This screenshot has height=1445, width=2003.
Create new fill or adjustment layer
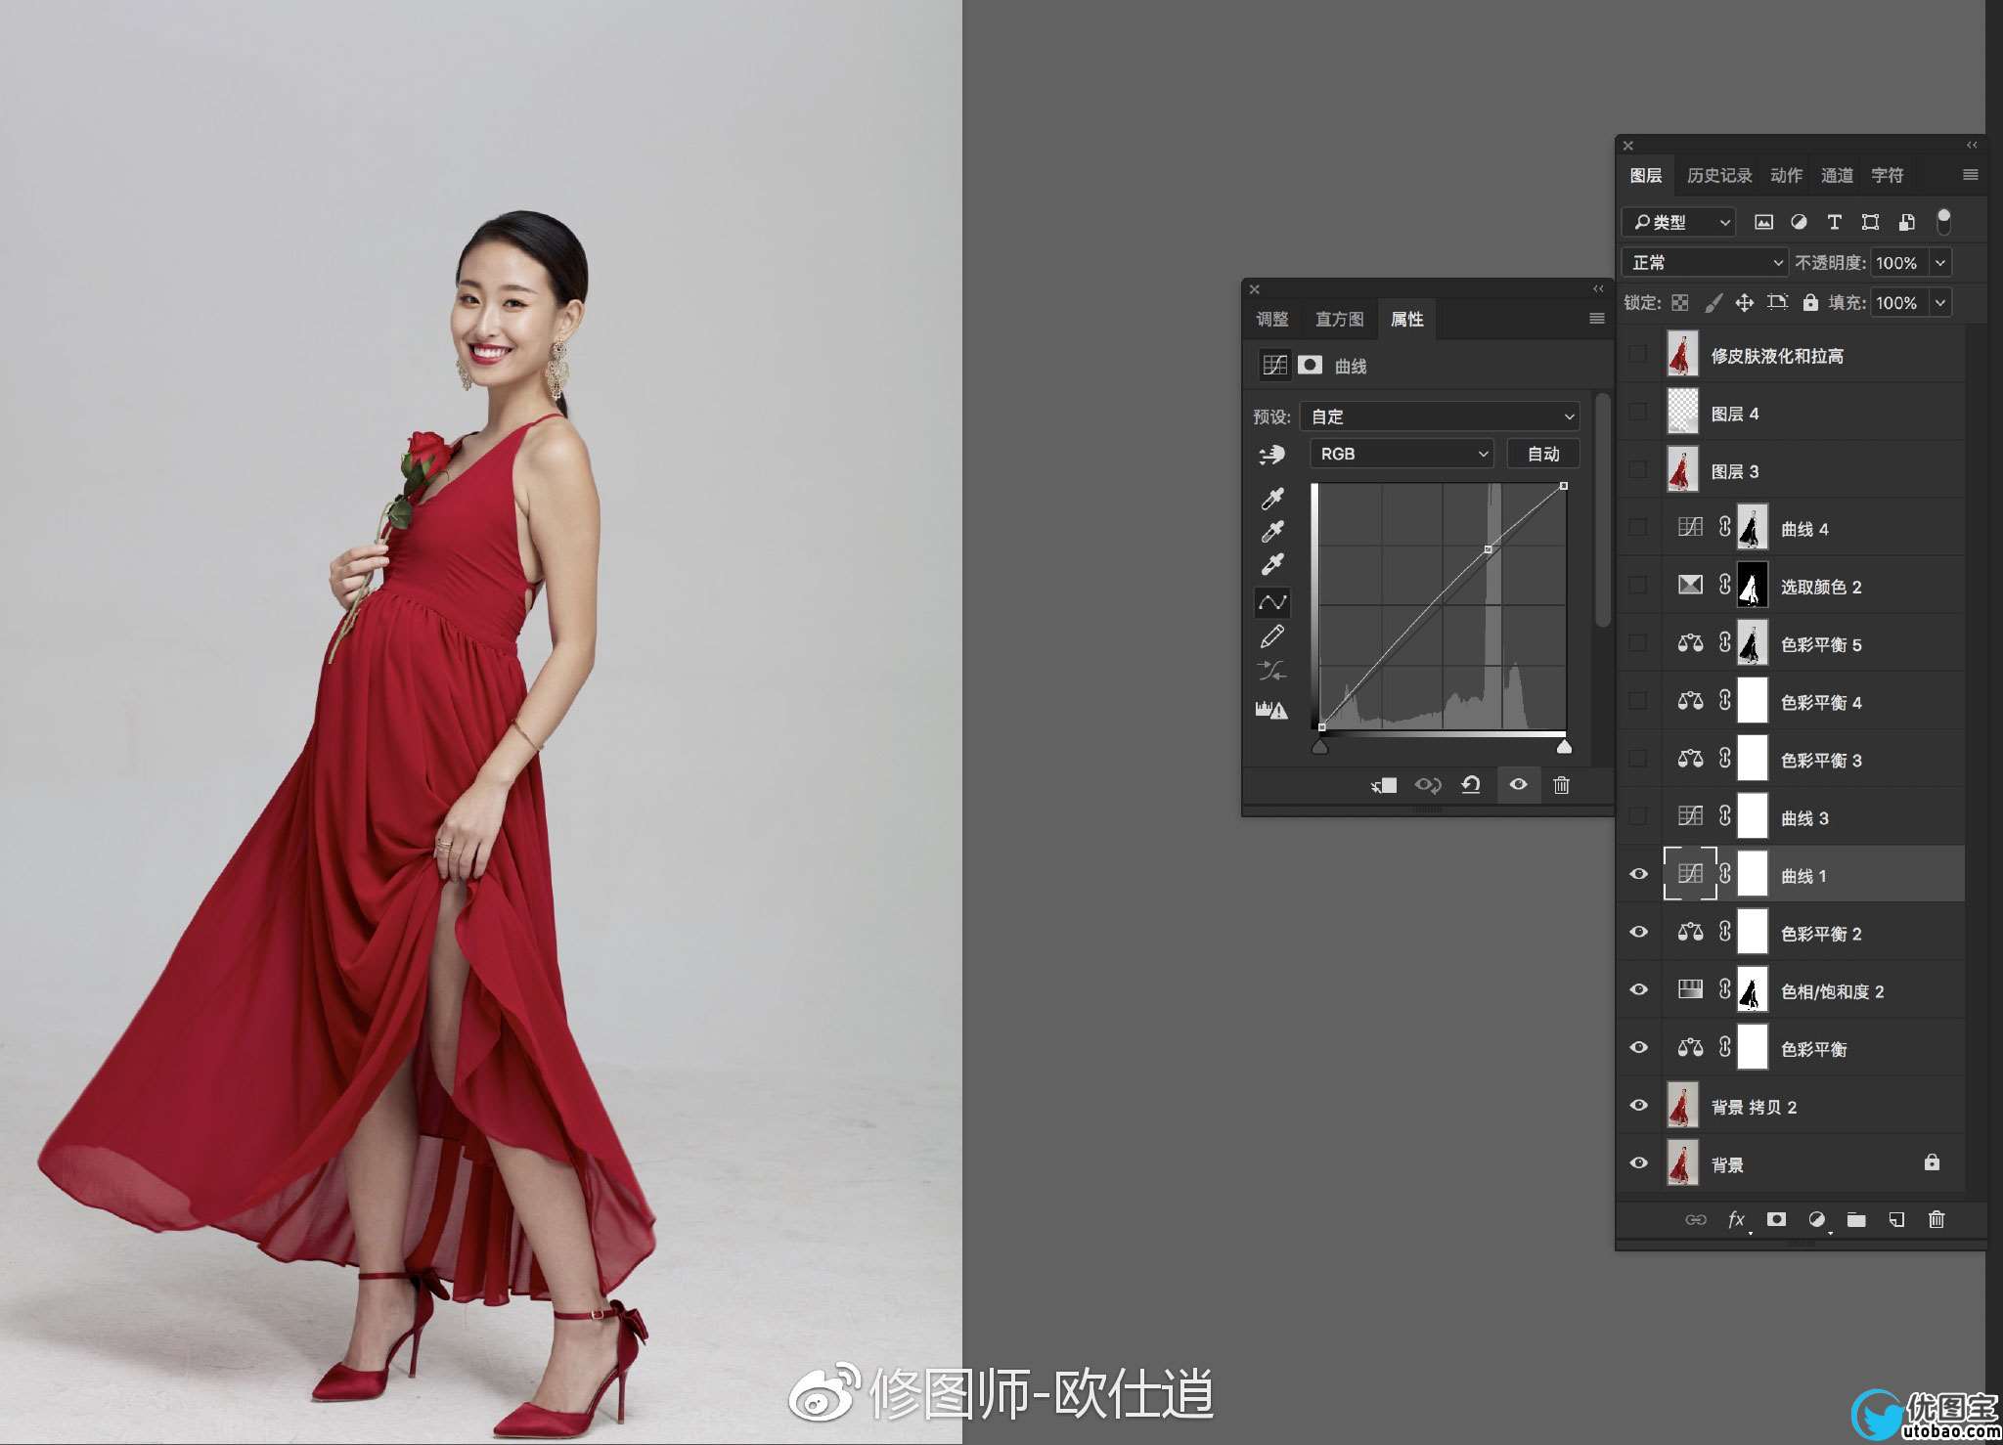[1816, 1219]
